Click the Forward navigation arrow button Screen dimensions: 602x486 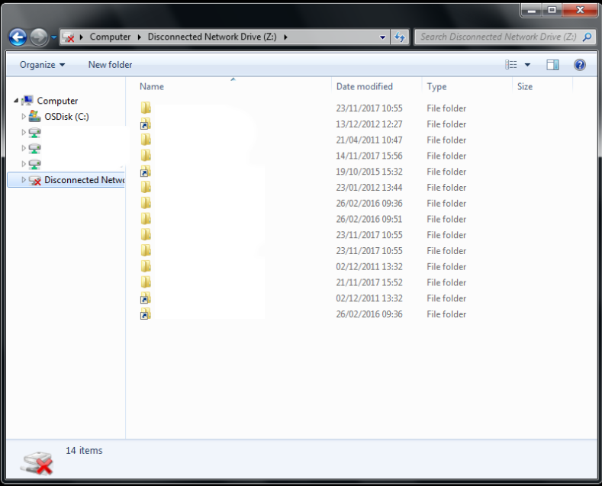click(39, 37)
